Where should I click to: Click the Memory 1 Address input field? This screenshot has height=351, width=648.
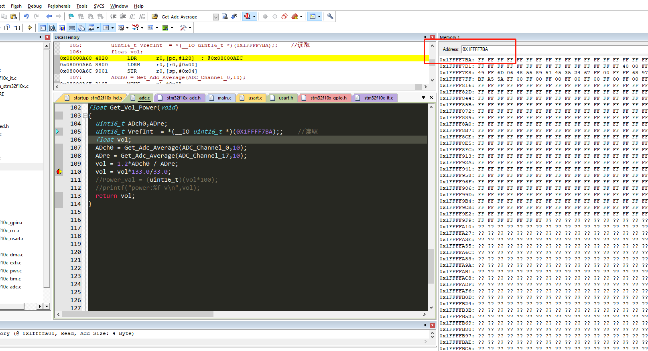(x=554, y=49)
